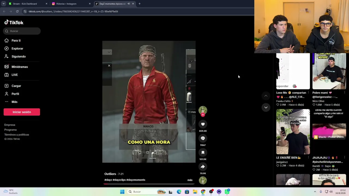Screen dimensions: 349x196
Task: Bookmark the Outliers video
Action: click(203, 152)
